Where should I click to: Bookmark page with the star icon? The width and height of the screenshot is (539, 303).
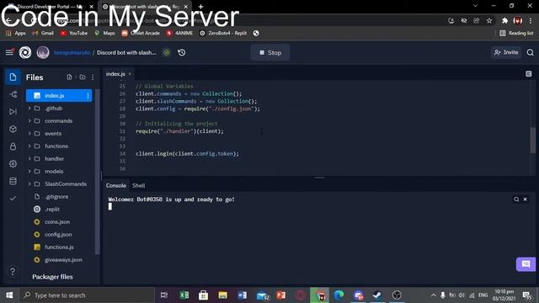pos(489,21)
